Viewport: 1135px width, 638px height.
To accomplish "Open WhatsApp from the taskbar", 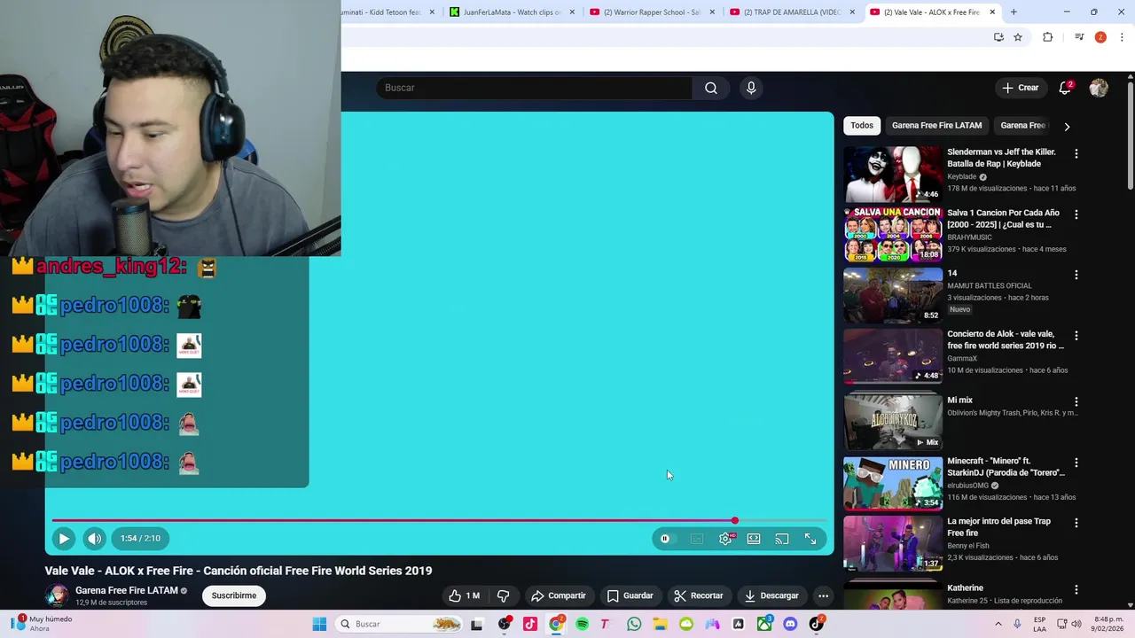I will coord(634,624).
